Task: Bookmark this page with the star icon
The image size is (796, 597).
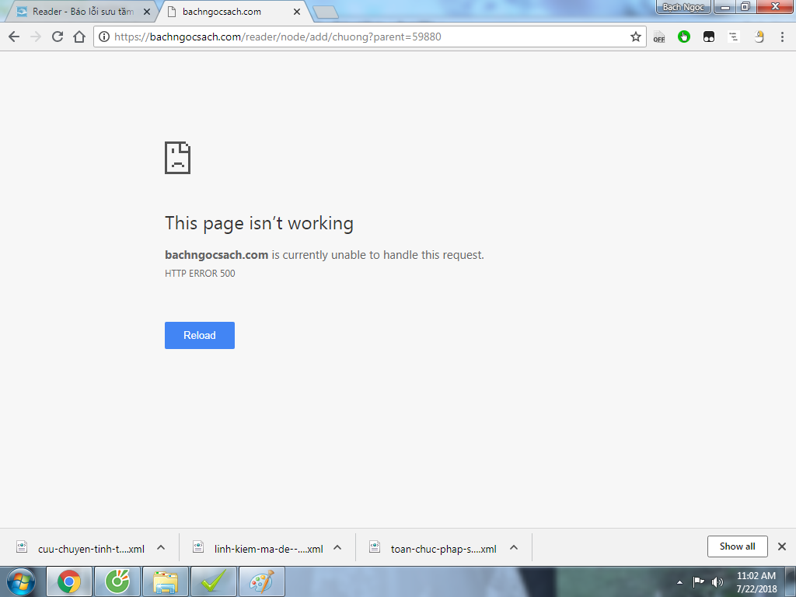Action: click(x=635, y=37)
